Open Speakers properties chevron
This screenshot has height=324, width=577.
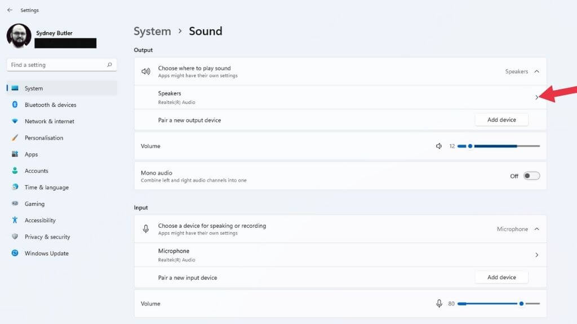[536, 97]
